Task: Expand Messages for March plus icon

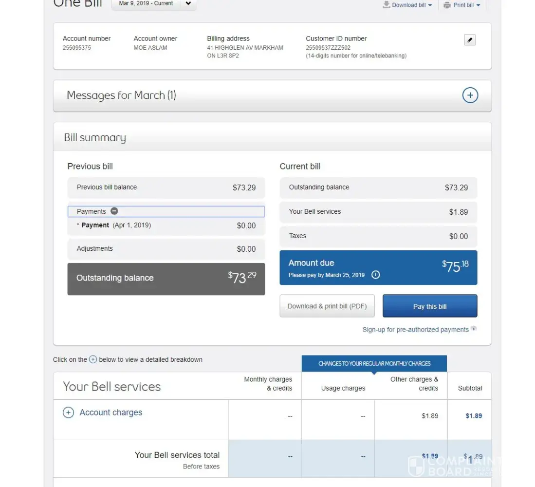Action: coord(470,95)
